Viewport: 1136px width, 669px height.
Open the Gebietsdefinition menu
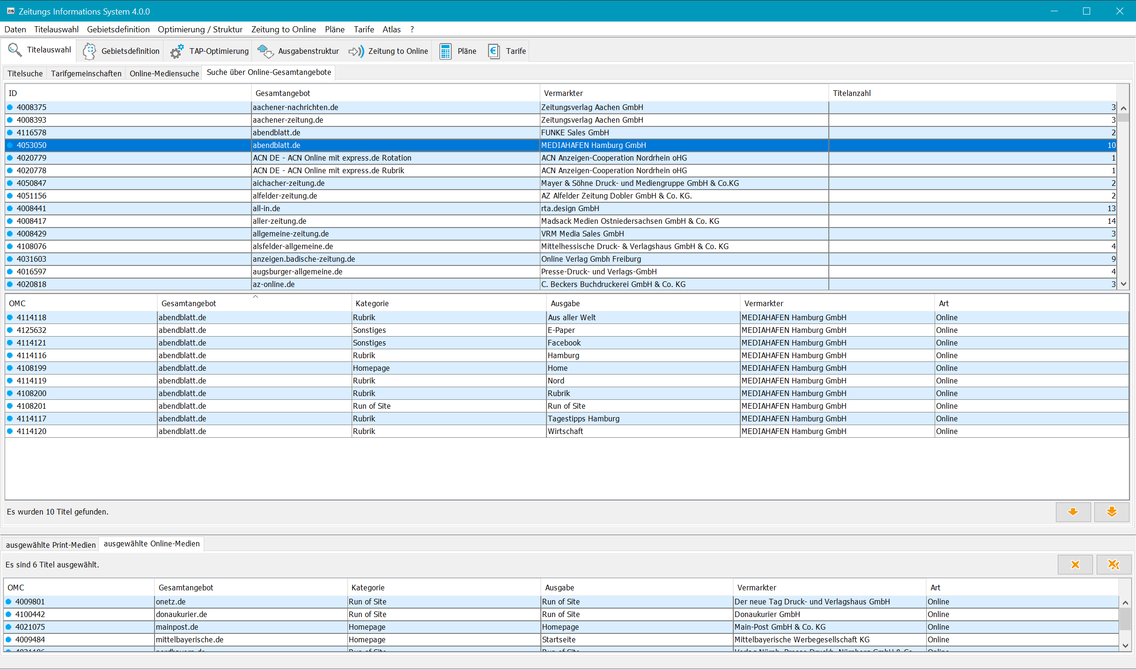click(x=118, y=29)
